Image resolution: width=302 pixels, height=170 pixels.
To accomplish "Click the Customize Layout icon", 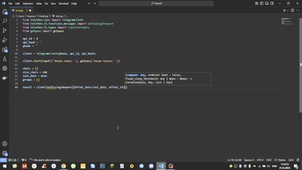I will 257,3.
